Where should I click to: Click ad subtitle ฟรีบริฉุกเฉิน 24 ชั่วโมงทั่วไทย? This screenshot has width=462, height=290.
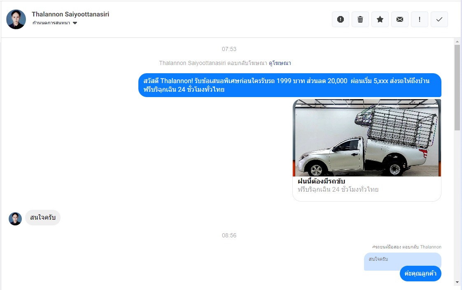click(x=338, y=190)
